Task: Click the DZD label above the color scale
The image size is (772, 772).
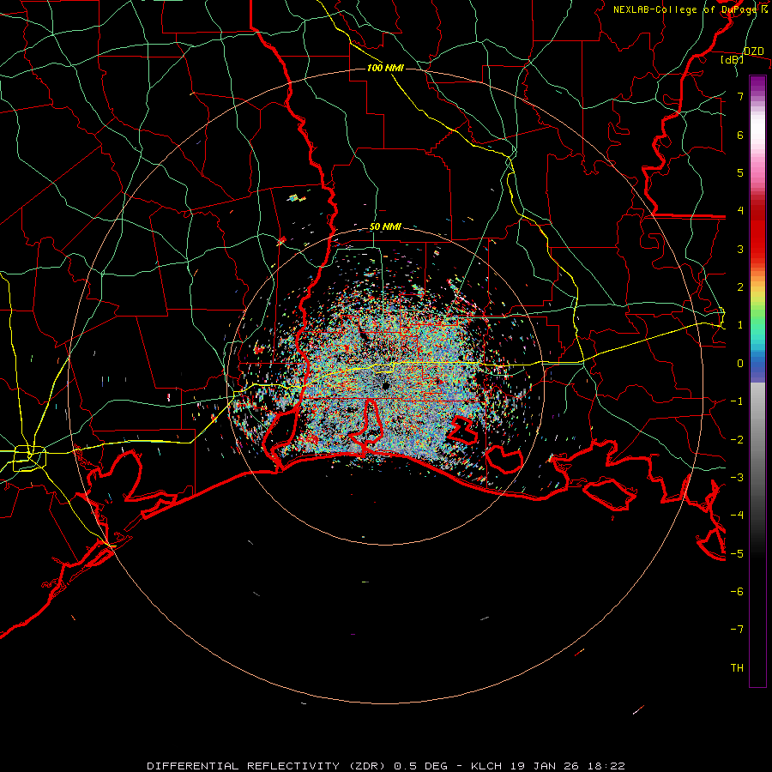Action: (x=753, y=51)
